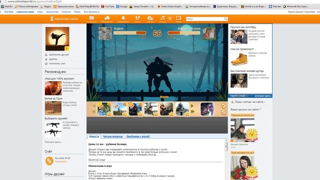Image resolution: width=320 pixels, height=180 pixels.
Task: Click Бесплатный онлайн шутер ad image
Action: point(239,80)
